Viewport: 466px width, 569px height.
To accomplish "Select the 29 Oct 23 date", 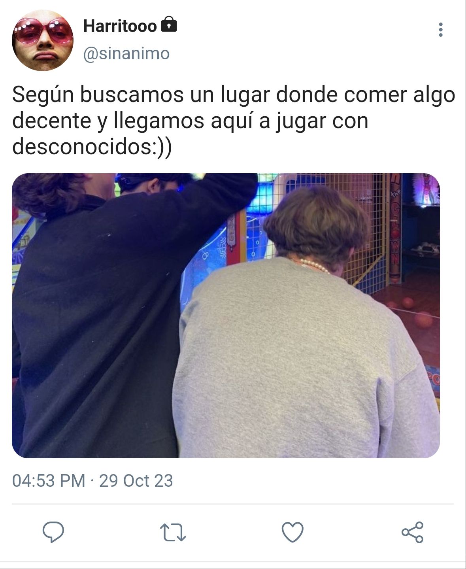I will pos(136,481).
